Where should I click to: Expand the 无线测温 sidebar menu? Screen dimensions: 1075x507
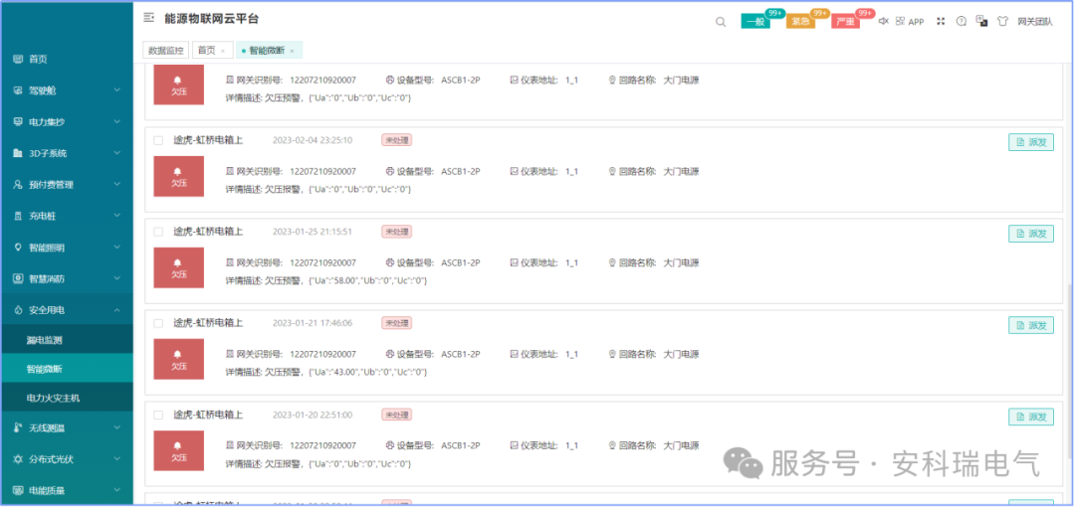117,428
